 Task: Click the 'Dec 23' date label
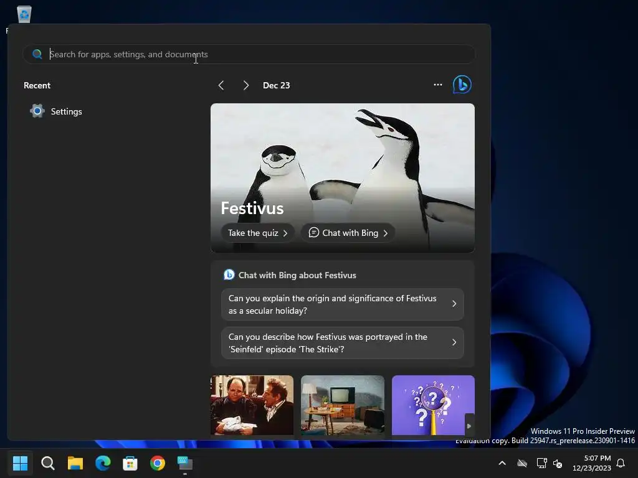pyautogui.click(x=276, y=85)
